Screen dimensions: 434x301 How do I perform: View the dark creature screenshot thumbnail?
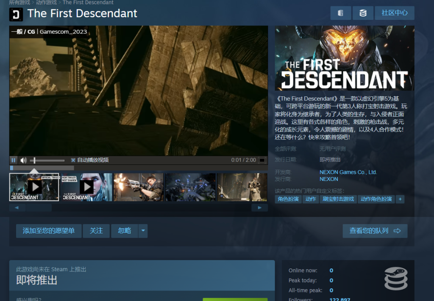click(190, 187)
